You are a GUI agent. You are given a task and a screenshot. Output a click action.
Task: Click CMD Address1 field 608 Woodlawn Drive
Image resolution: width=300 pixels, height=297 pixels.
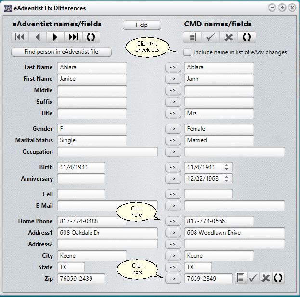pyautogui.click(x=235, y=233)
